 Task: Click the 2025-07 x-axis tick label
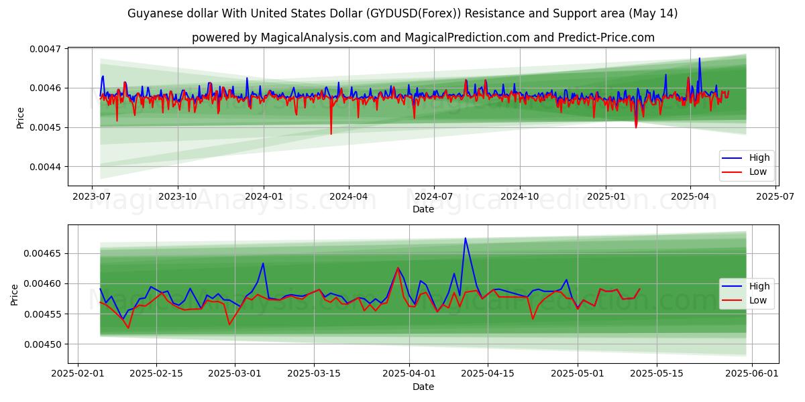pyautogui.click(x=775, y=197)
